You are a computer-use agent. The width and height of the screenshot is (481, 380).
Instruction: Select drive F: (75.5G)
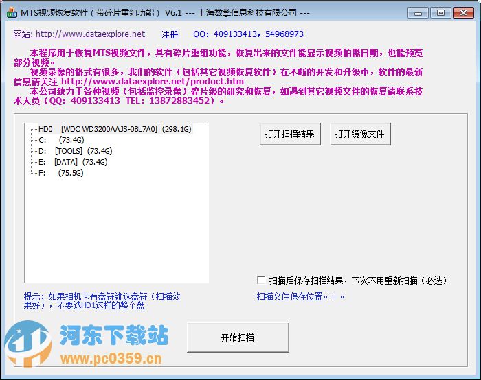point(61,173)
